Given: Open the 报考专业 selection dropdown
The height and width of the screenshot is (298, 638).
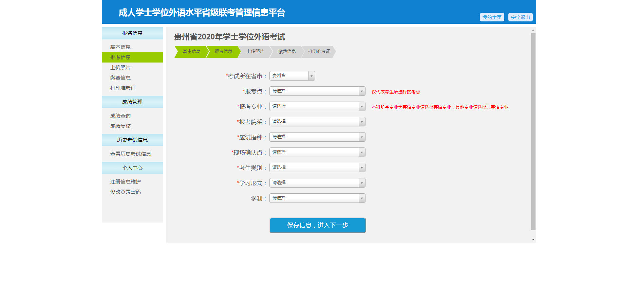Looking at the screenshot, I should [317, 106].
